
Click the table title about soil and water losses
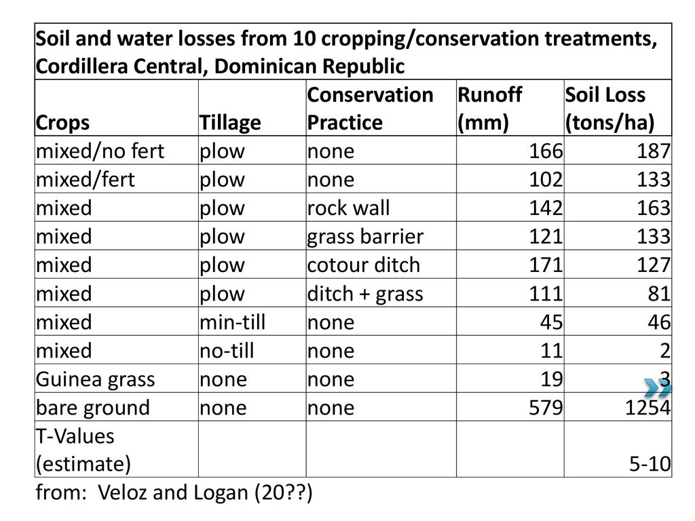click(346, 52)
